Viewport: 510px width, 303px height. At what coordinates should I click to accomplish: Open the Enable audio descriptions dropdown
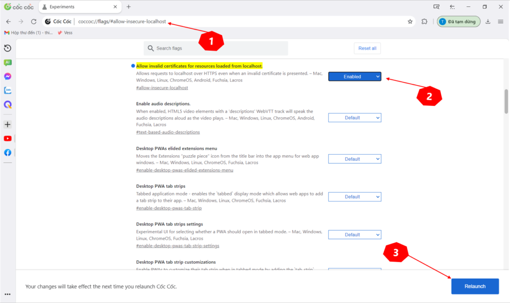tap(355, 117)
